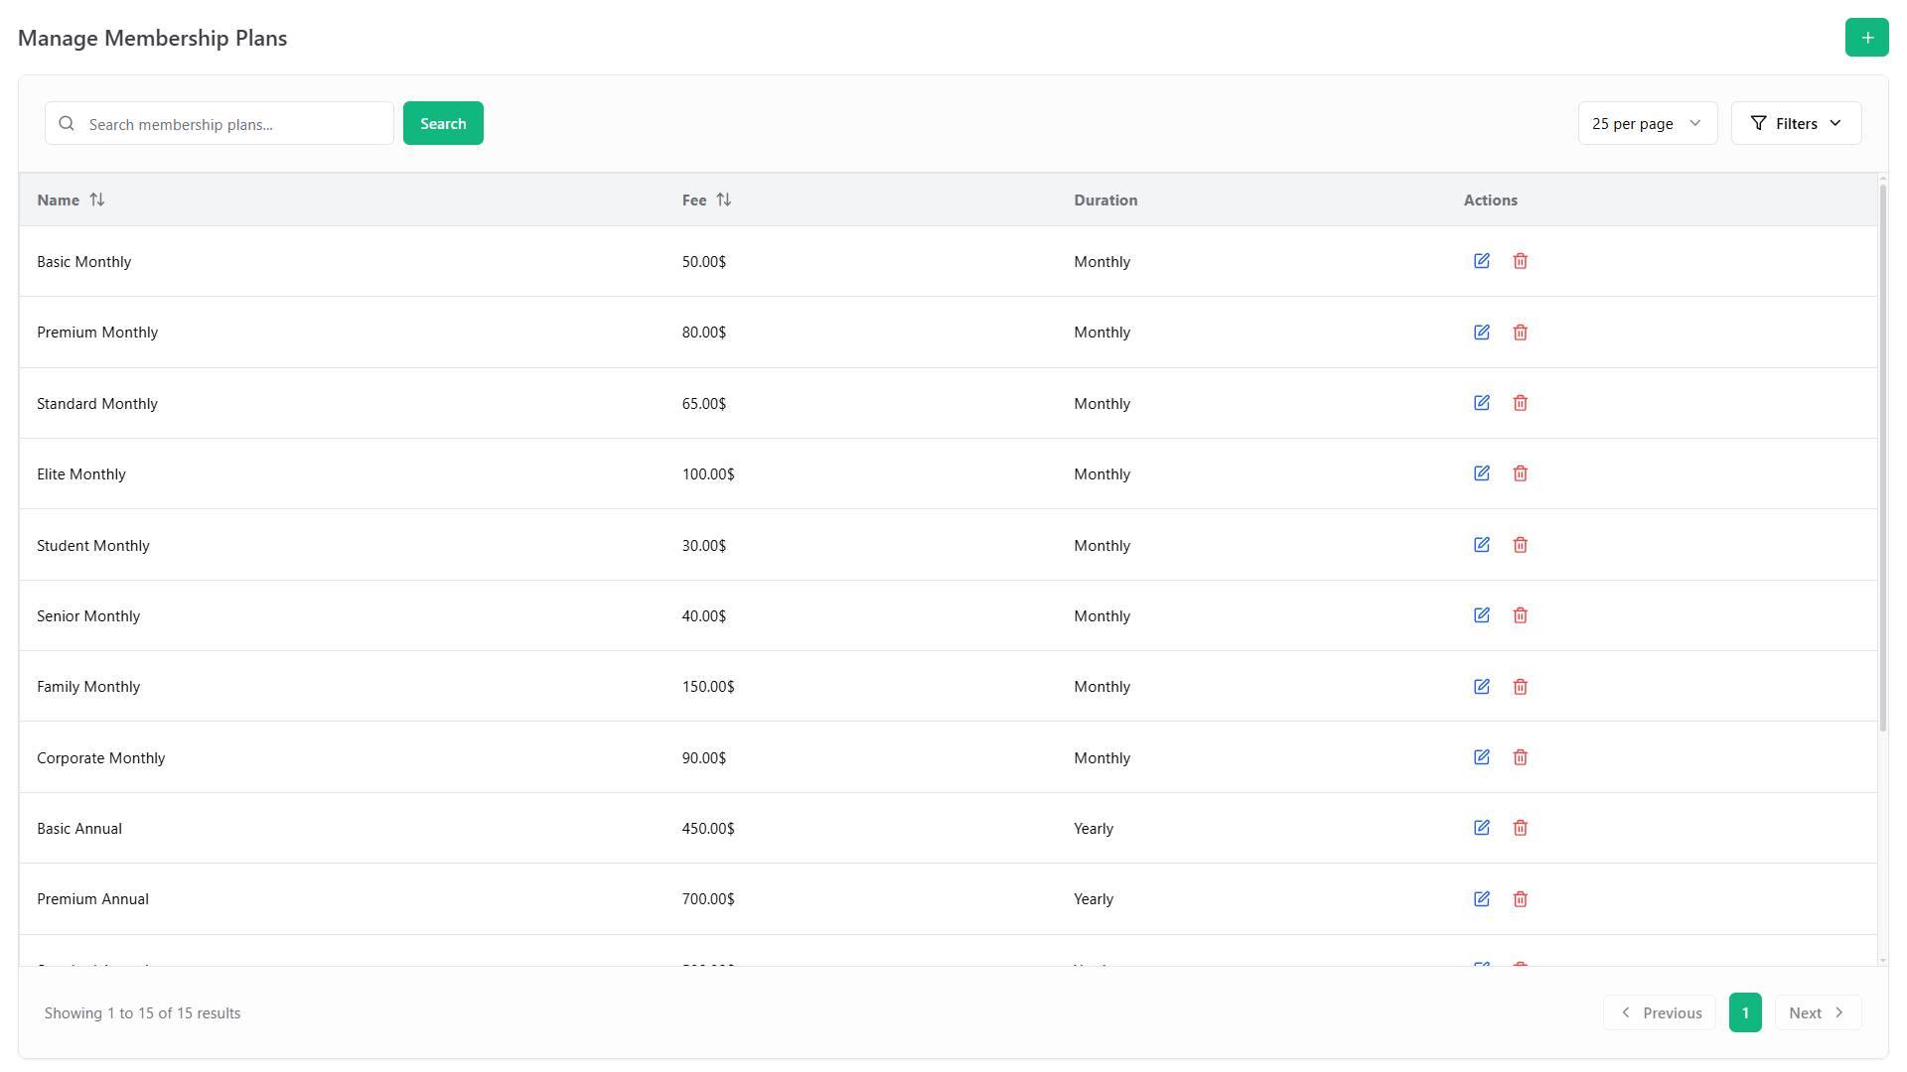The image size is (1907, 1072).
Task: Delete the Premium Monthly plan
Action: [x=1521, y=333]
